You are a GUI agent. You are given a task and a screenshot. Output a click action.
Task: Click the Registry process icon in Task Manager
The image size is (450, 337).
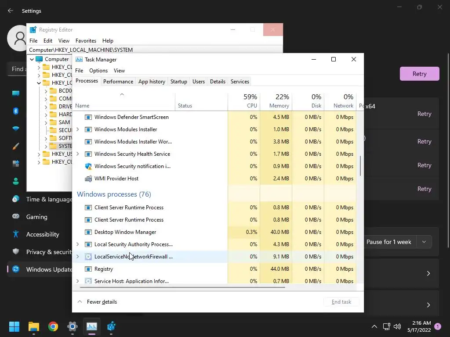[x=88, y=269]
